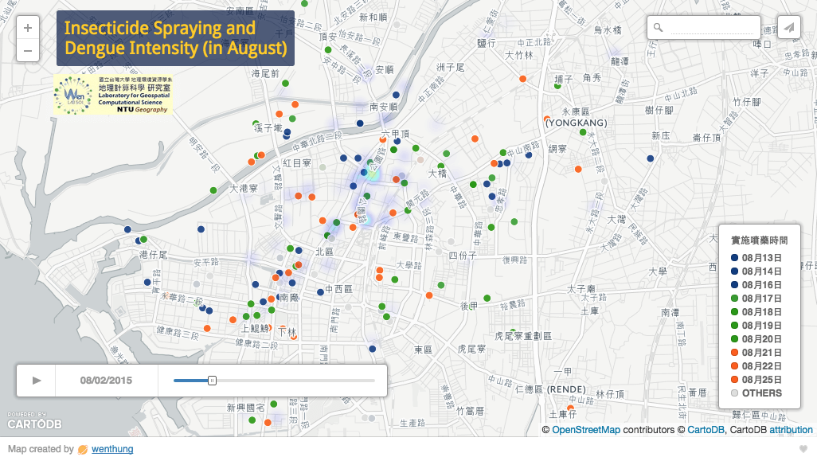Click the heart like icon

(x=803, y=449)
